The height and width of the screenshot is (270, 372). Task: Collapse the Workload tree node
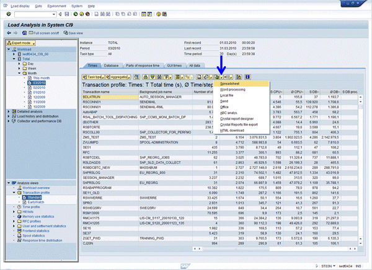9,50
